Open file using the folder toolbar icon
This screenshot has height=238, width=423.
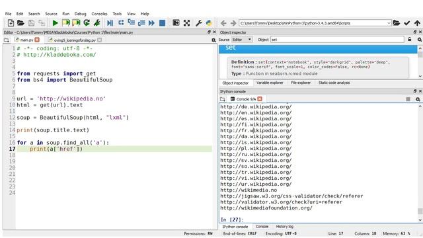pyautogui.click(x=20, y=23)
